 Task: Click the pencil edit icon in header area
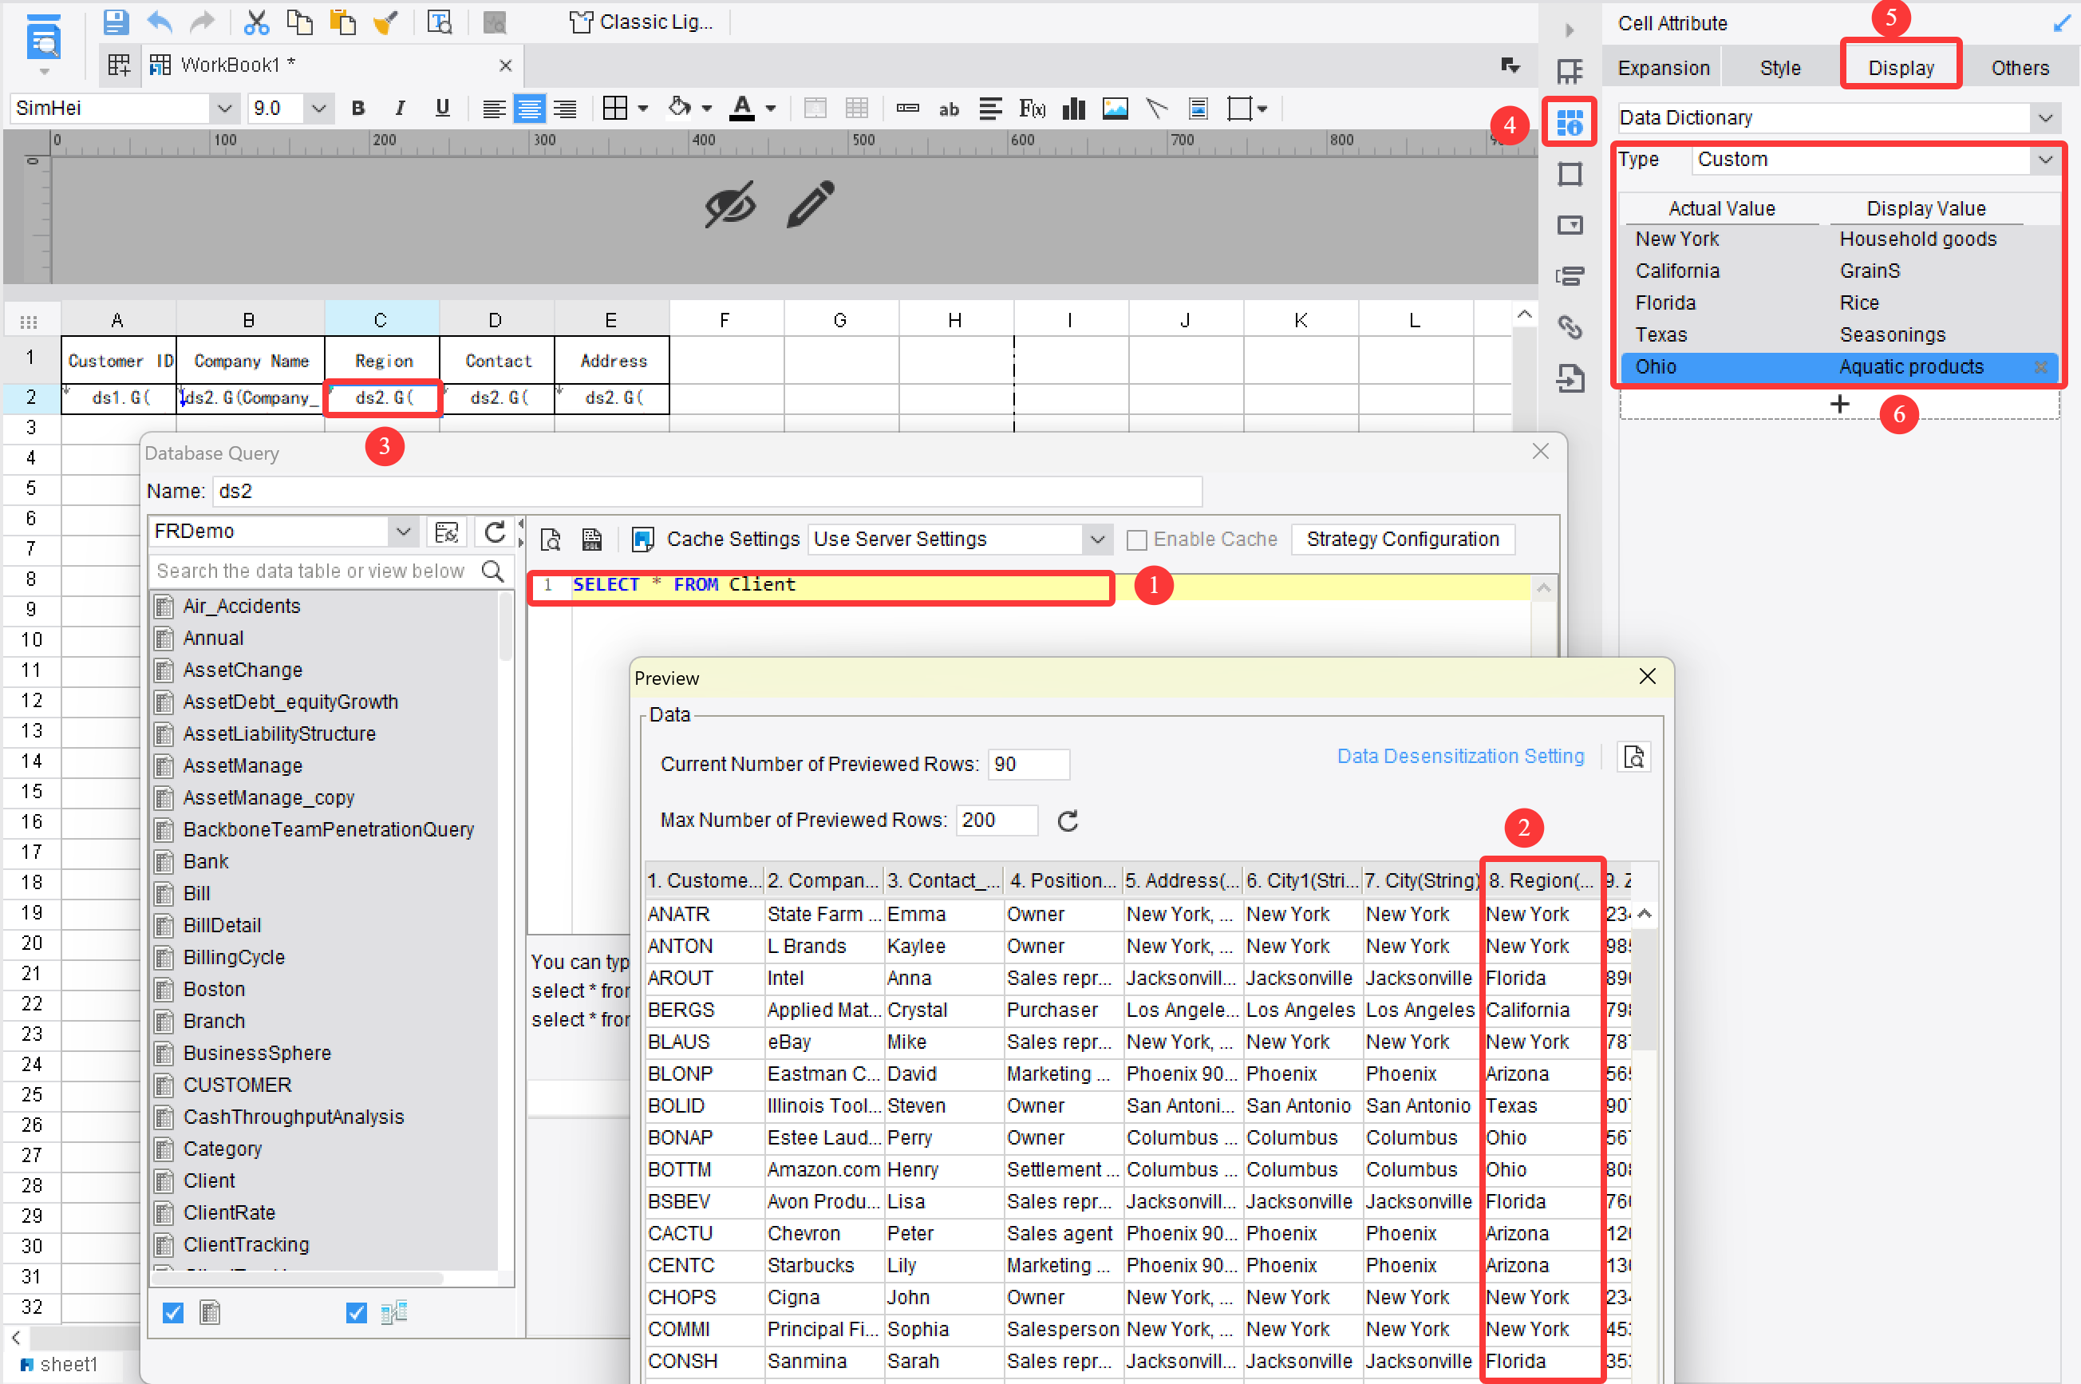(810, 204)
